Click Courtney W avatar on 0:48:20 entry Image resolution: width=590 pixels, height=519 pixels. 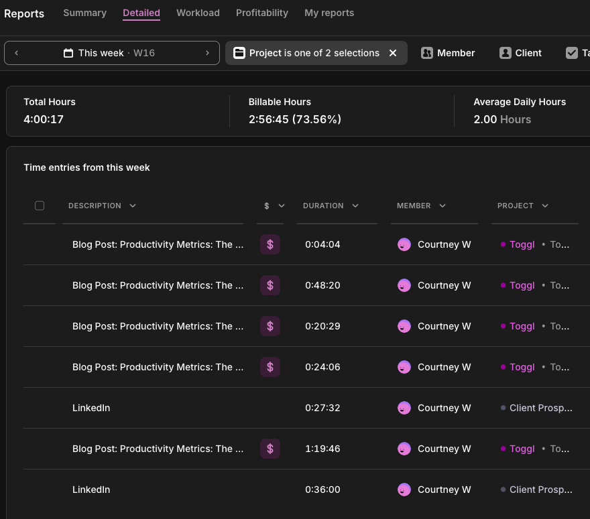[x=404, y=285]
